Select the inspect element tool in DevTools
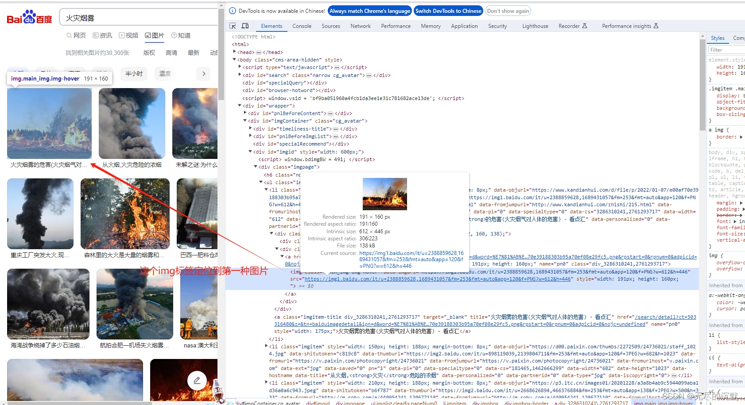The image size is (745, 405). tap(232, 26)
